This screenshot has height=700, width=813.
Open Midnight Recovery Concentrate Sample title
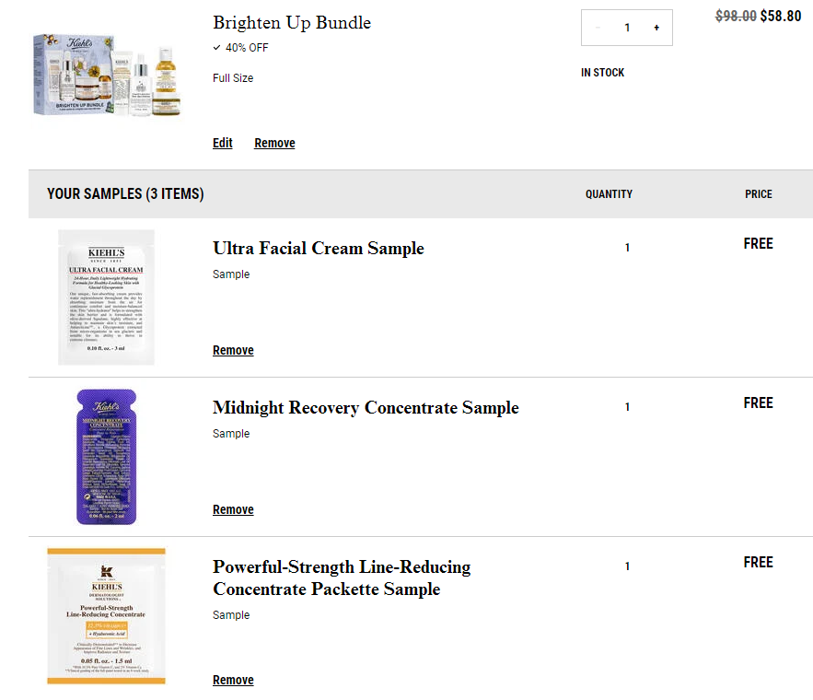pyautogui.click(x=366, y=407)
